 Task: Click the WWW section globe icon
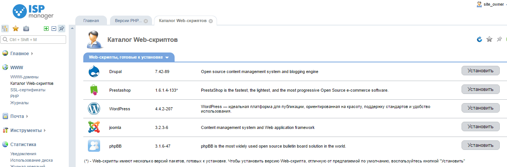5,67
